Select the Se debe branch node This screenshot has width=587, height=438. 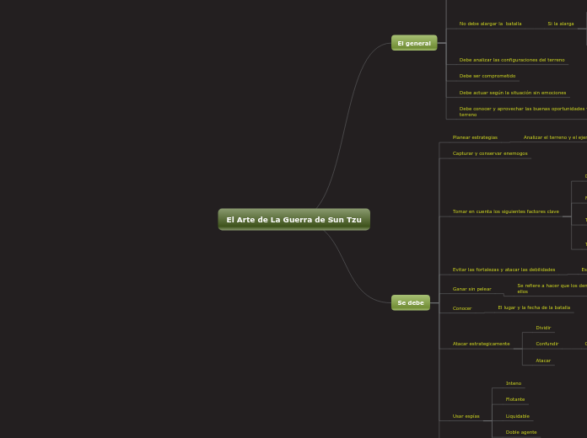click(x=411, y=302)
